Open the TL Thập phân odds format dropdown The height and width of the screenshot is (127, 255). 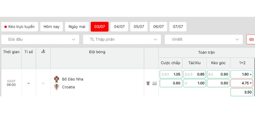tap(122, 39)
